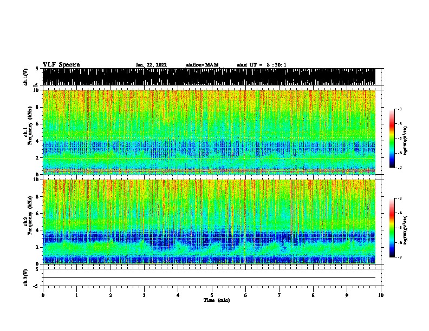
Task: Click the "10" kHz tick of ch.2 spectrogram
Action: [x=37, y=180]
